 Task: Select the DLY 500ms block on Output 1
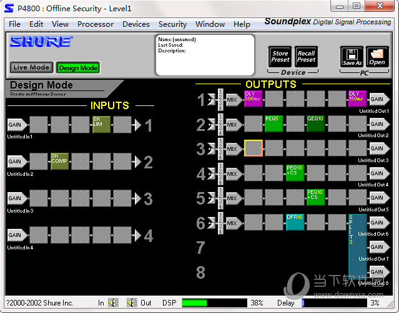[253, 99]
